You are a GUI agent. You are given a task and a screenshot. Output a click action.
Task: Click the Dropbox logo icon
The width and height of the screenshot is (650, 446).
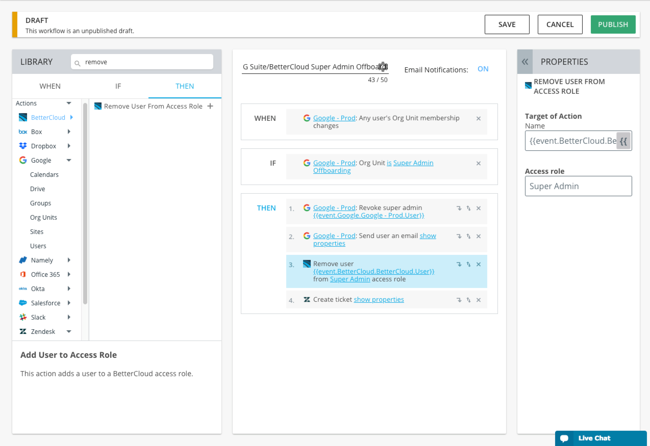click(x=22, y=146)
